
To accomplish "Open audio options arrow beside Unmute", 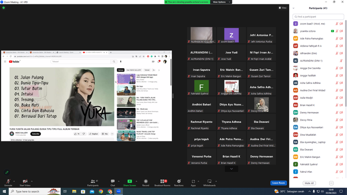I will click(14, 181).
